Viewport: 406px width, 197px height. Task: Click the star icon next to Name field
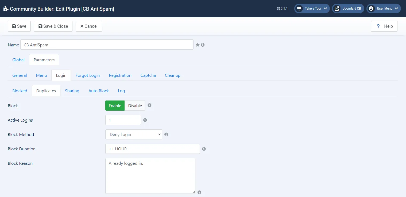point(198,45)
